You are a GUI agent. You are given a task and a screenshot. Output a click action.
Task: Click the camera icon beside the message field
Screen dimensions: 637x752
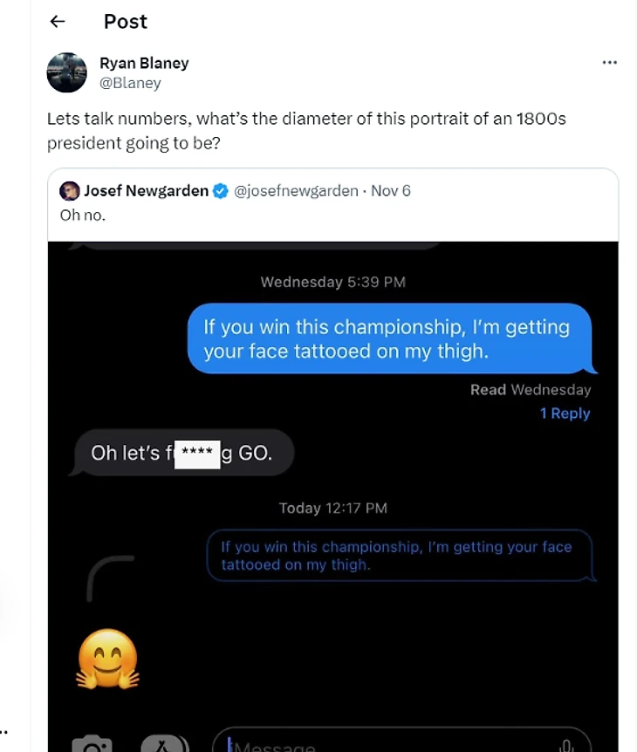[92, 744]
